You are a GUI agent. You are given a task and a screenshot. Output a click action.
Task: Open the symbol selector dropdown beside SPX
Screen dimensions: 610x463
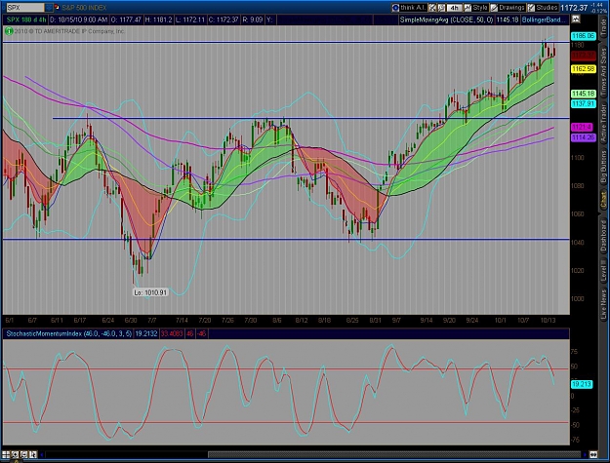49,8
